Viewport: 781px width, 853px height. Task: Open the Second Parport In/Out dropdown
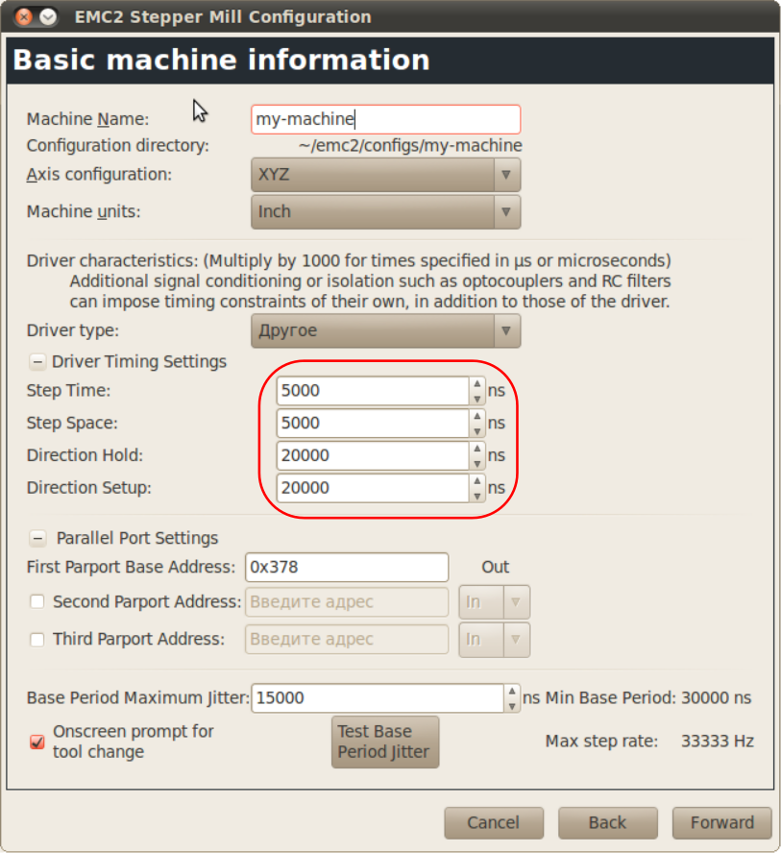tap(495, 602)
